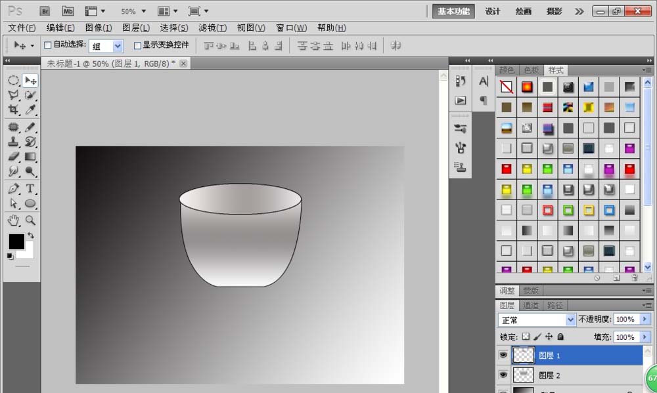Enable 显示变换控件 in the options bar
This screenshot has width=657, height=393.
tap(136, 45)
